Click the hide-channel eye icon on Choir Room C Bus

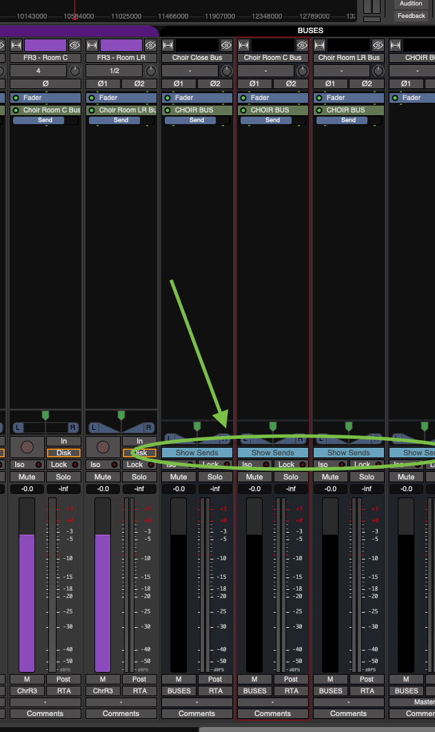tap(302, 45)
